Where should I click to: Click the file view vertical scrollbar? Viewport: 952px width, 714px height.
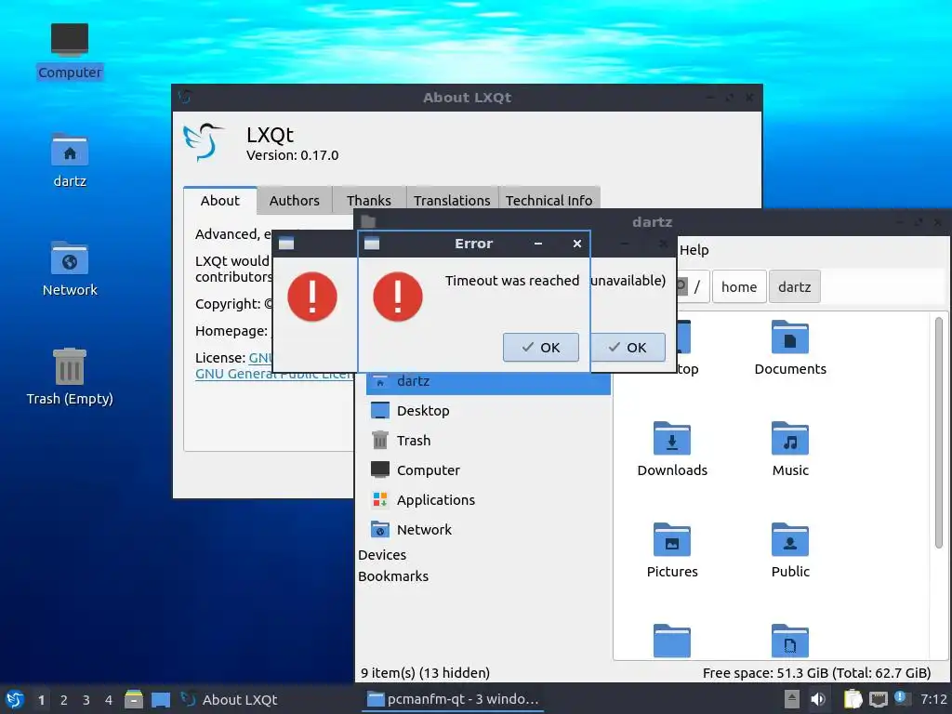click(939, 432)
